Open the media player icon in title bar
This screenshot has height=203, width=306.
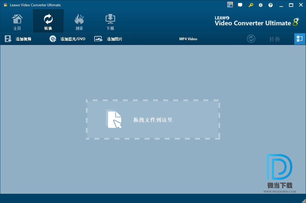pos(230,5)
